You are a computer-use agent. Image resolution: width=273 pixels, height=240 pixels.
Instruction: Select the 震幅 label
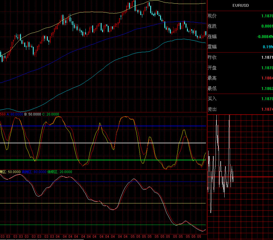[212, 47]
